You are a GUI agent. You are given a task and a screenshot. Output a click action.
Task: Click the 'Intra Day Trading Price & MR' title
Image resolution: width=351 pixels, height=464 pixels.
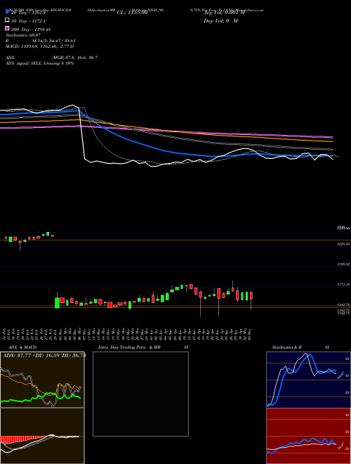tap(129, 347)
